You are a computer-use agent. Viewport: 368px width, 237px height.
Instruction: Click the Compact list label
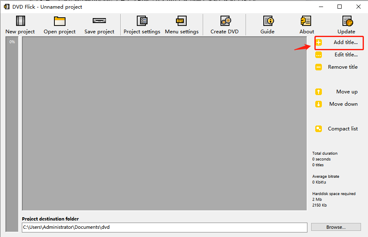[x=343, y=129]
